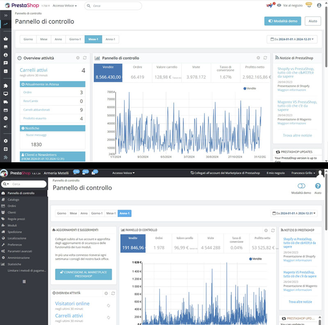Screen dimensions: 328x325
Task: Click the orders basket icon in top sidebar
Action: tap(6, 39)
